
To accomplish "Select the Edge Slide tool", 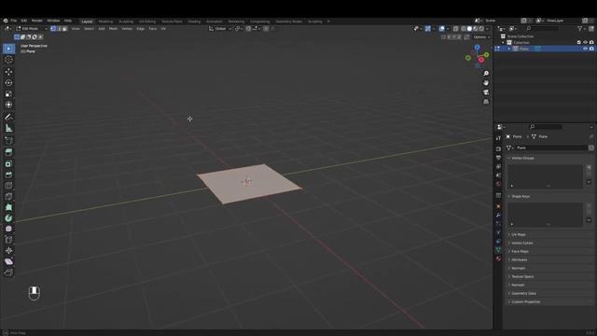I will coord(8,240).
